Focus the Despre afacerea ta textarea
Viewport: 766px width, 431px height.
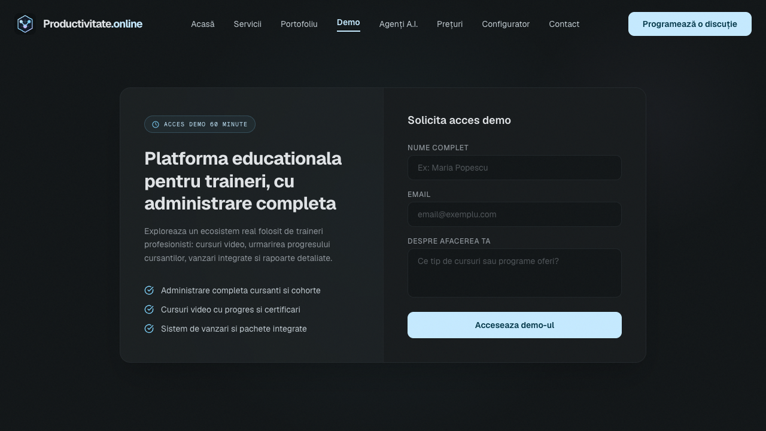[x=515, y=273]
